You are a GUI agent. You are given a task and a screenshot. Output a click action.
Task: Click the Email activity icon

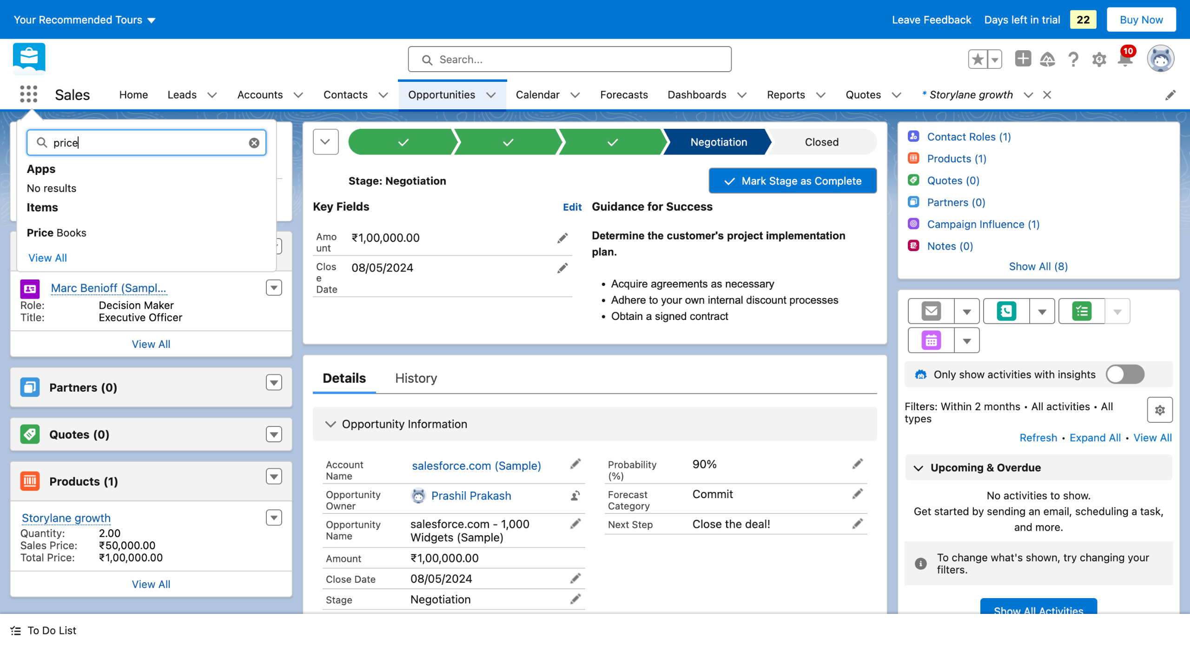point(931,311)
